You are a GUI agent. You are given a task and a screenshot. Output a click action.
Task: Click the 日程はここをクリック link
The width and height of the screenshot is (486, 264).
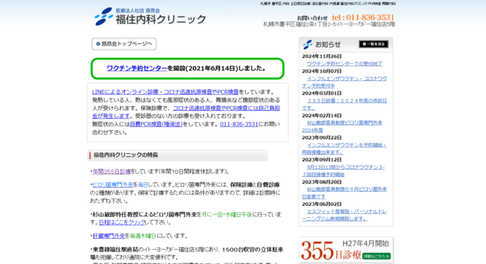click(121, 222)
